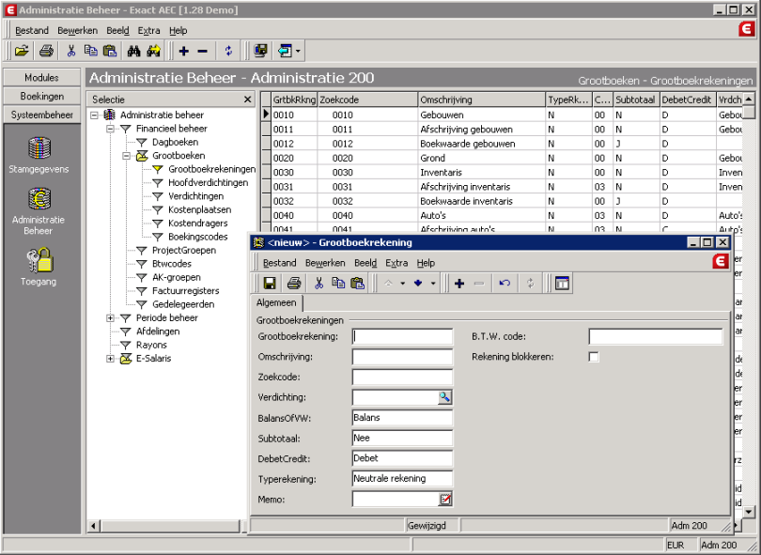
Task: Click the scissors icon in the Grootboekrekening window
Action: (318, 284)
